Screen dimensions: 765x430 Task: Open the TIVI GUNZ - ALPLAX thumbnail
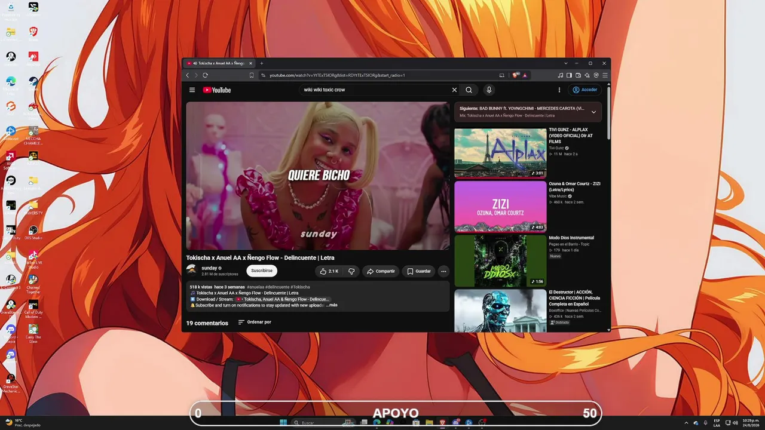tap(500, 153)
